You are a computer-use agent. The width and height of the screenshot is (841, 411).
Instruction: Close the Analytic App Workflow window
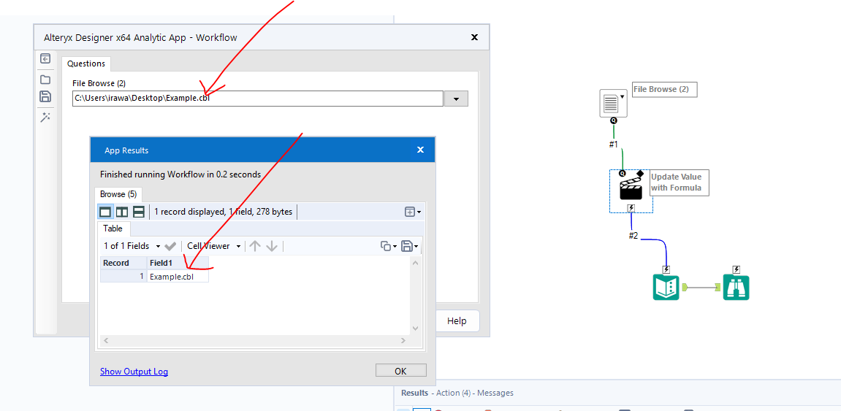(x=474, y=37)
